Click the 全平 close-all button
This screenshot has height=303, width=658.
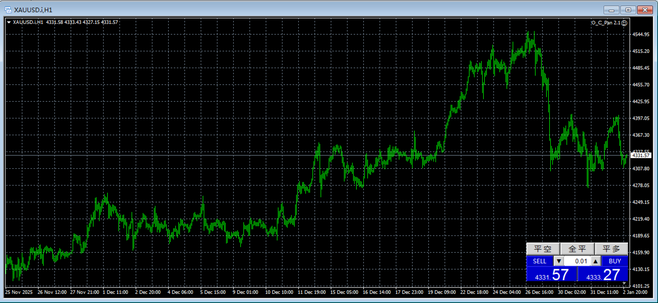[x=577, y=249]
